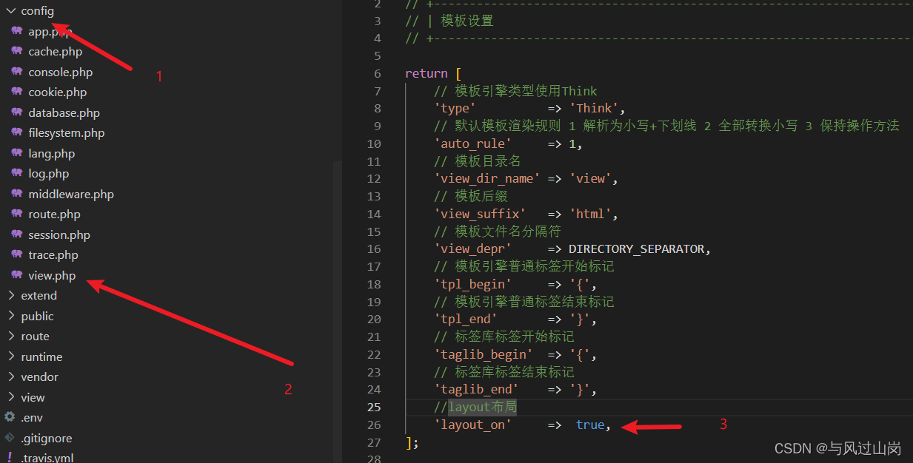Click the PHP icon beside session.php
This screenshot has height=463, width=913.
coord(17,234)
